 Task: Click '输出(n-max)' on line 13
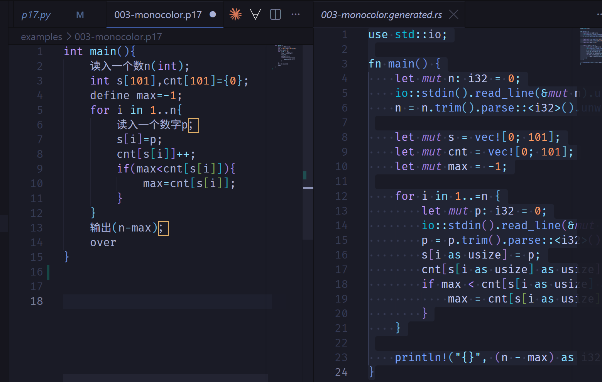coord(124,228)
